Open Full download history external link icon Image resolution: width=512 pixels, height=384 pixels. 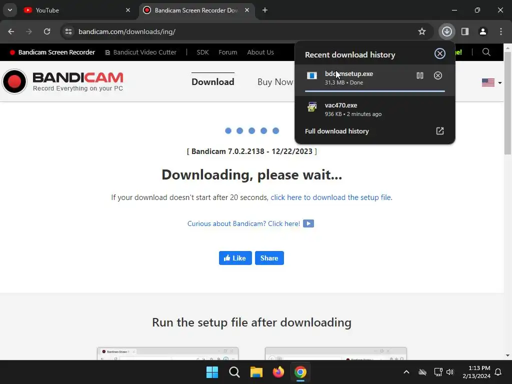tap(440, 131)
